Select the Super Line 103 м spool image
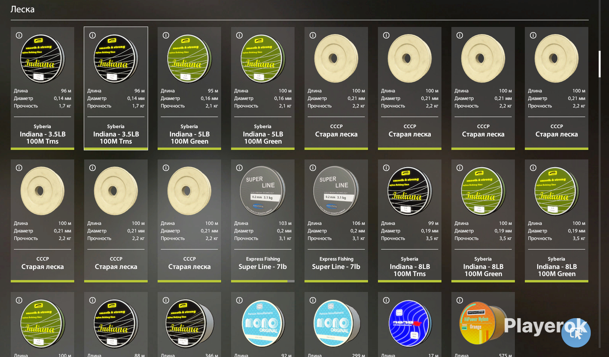609x357 pixels. [263, 191]
